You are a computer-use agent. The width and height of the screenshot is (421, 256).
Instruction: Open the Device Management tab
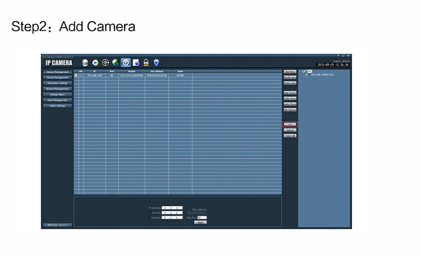[x=57, y=72]
